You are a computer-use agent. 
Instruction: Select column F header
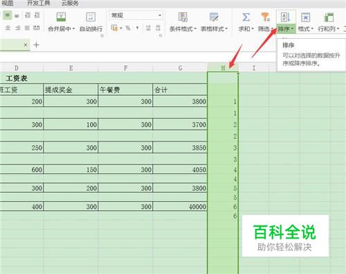coord(125,68)
